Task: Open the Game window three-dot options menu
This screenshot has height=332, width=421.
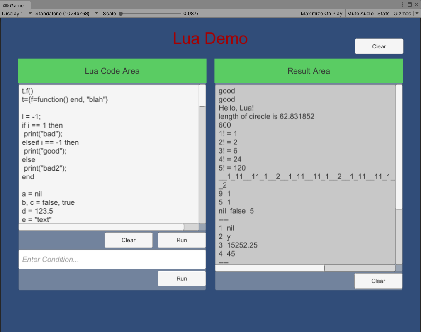Action: [x=402, y=5]
